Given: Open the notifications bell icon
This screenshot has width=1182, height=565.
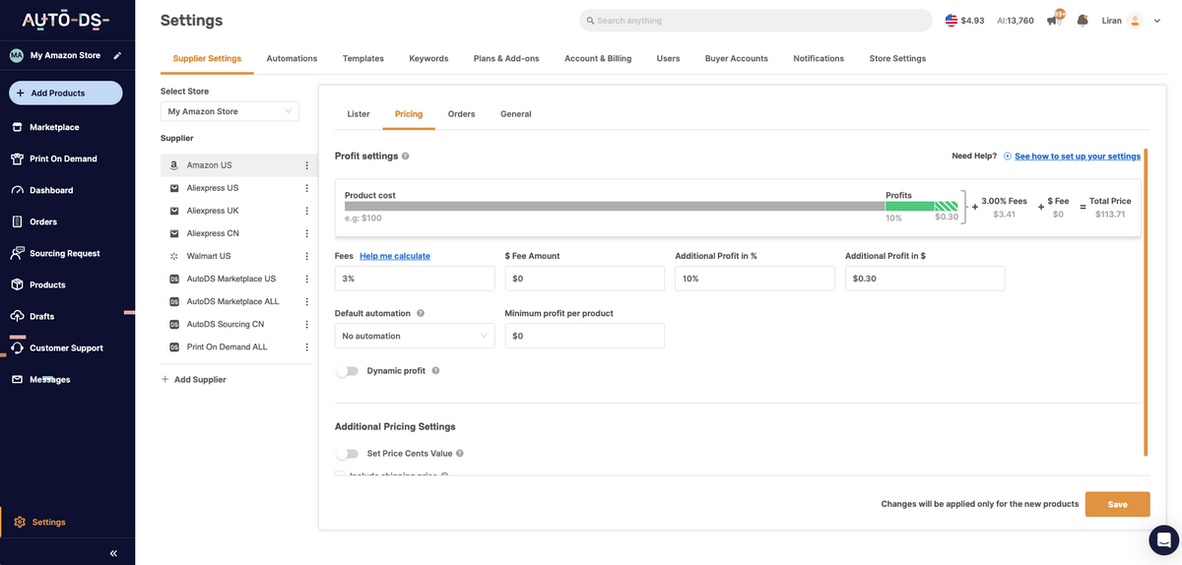Looking at the screenshot, I should [1083, 20].
